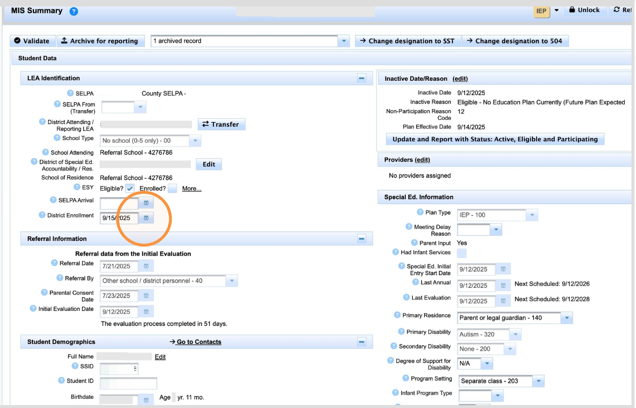Open the Initial Evaluation Date calendar picker
The height and width of the screenshot is (408, 636).
pos(146,312)
